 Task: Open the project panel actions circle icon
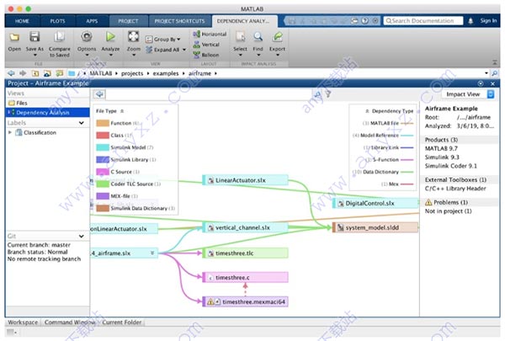481,83
